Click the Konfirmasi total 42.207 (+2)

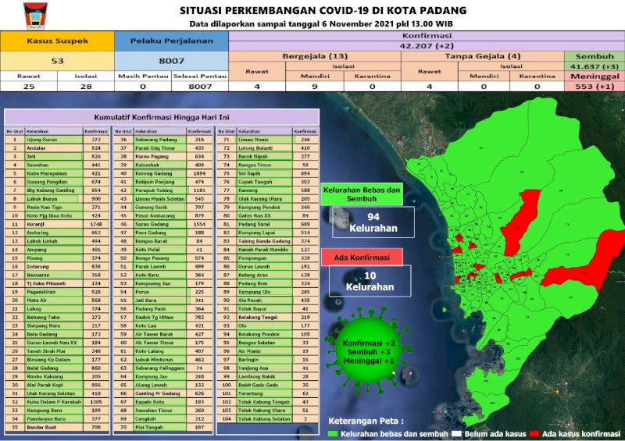click(x=427, y=46)
